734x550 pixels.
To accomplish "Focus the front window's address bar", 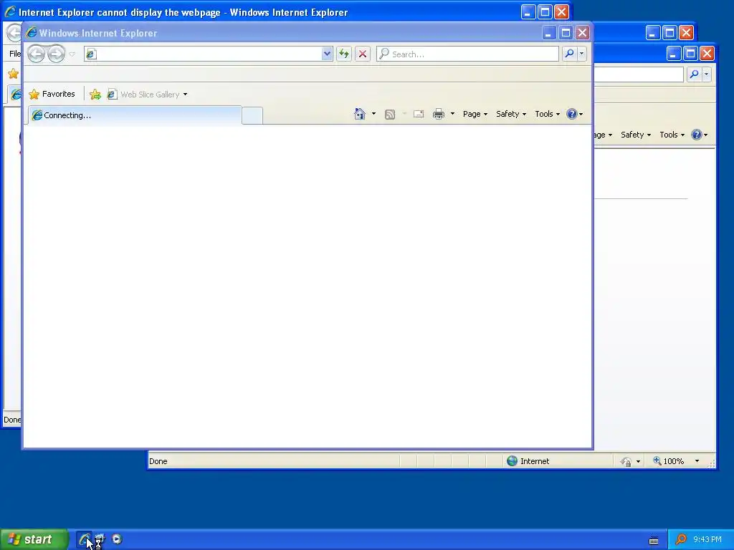I will pos(203,54).
